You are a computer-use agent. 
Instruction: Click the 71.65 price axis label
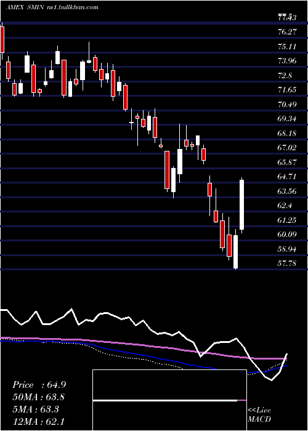[287, 90]
